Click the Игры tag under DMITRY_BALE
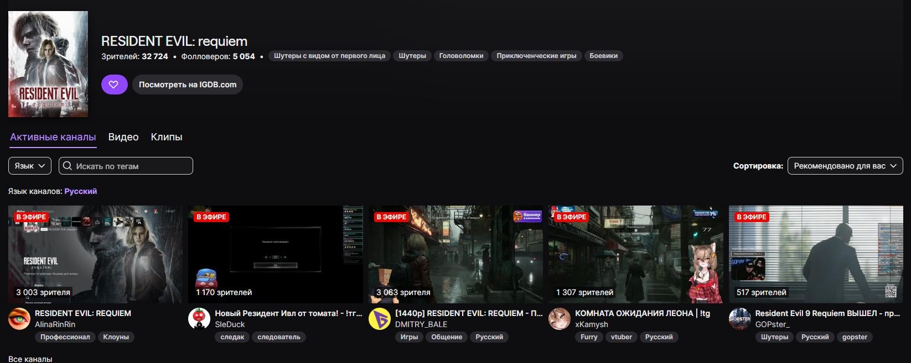911x363 pixels. point(409,337)
